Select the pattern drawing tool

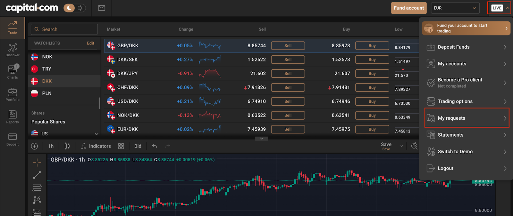tap(37, 200)
